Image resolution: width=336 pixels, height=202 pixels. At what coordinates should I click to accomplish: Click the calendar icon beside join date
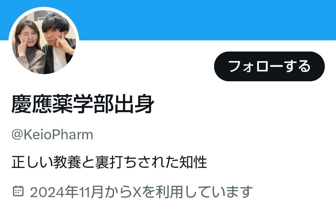coord(18,191)
